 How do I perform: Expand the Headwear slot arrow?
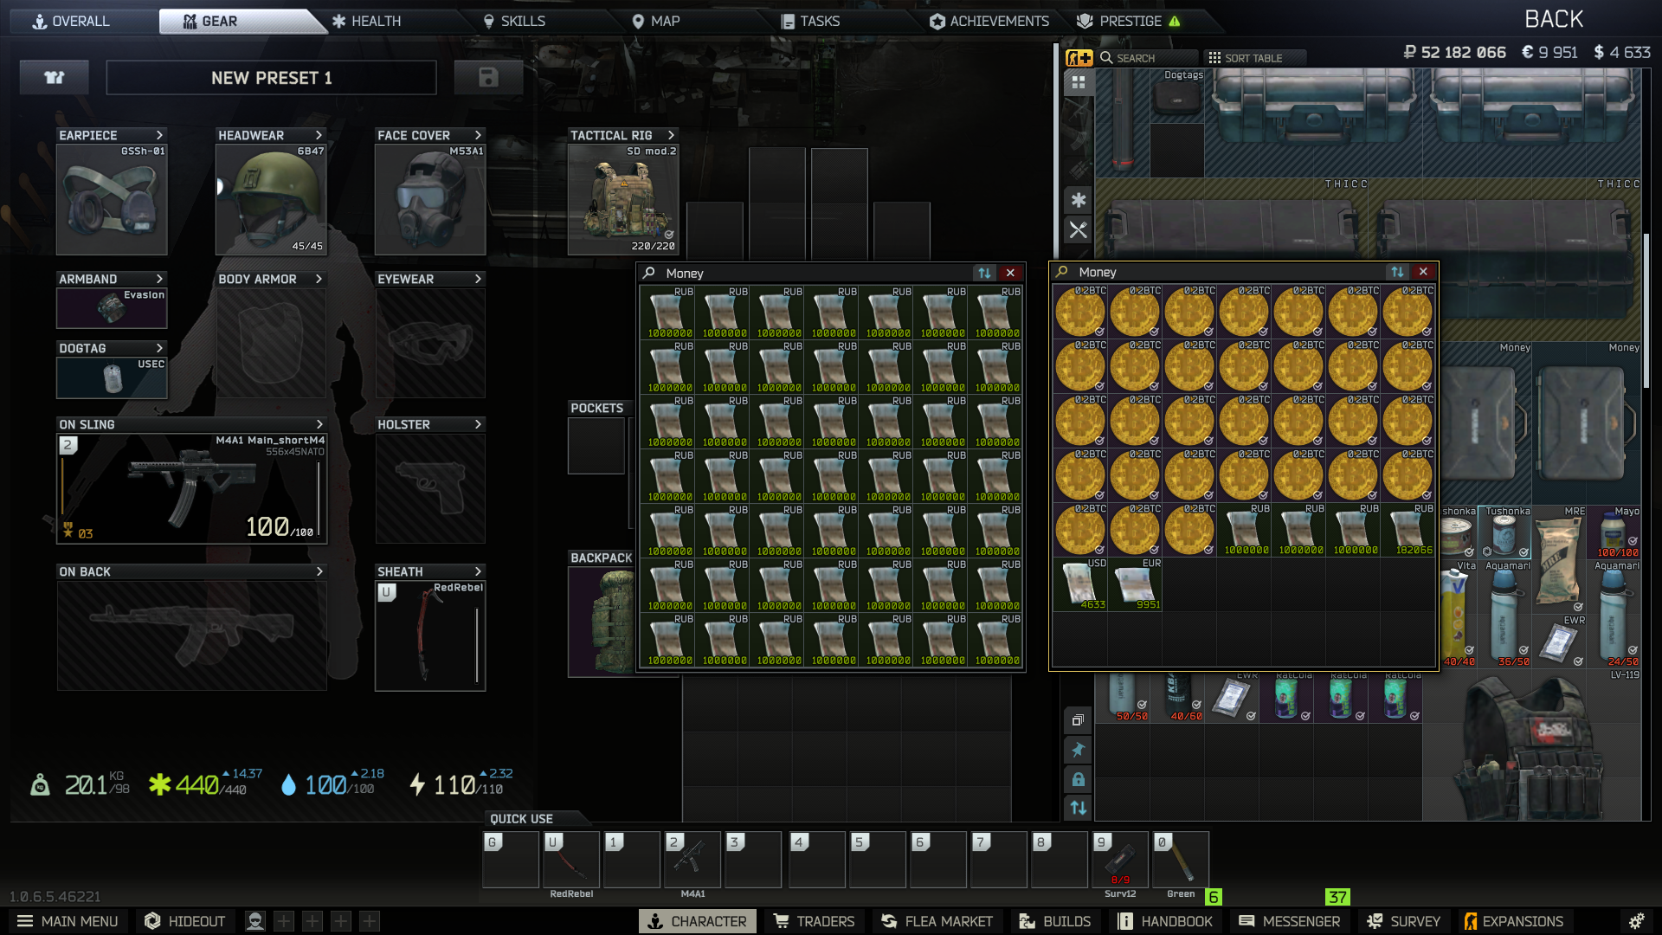click(x=319, y=135)
